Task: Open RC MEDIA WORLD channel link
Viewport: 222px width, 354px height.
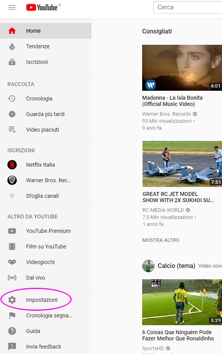Action: coord(163,210)
